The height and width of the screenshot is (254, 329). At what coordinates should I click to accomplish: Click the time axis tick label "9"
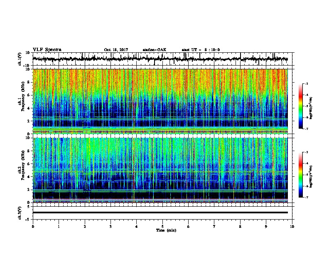pyautogui.click(x=266, y=227)
